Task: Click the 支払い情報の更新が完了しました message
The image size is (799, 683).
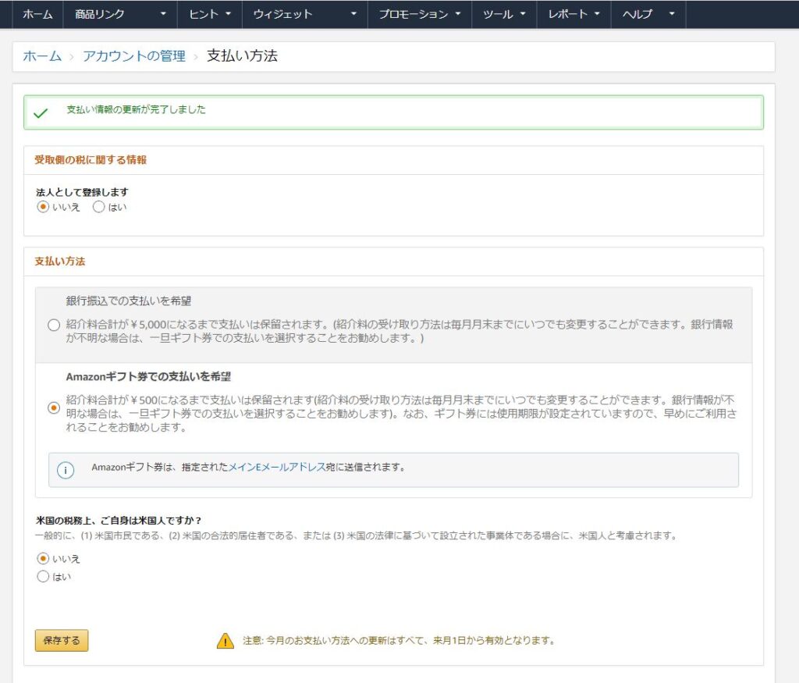Action: 136,109
